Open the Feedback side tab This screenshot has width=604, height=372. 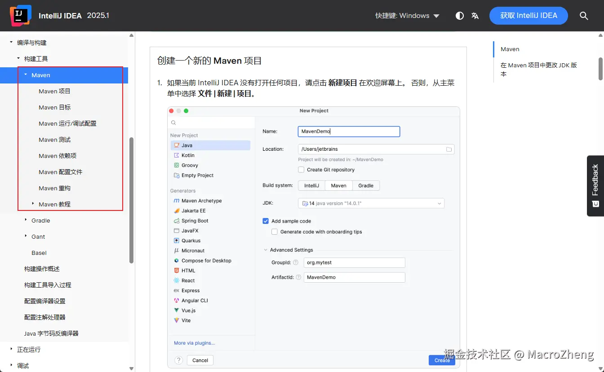tap(595, 186)
